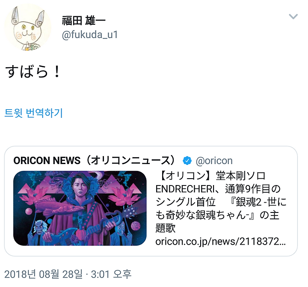Click the 3:01 오후 time
The height and width of the screenshot is (287, 308).
(111, 274)
